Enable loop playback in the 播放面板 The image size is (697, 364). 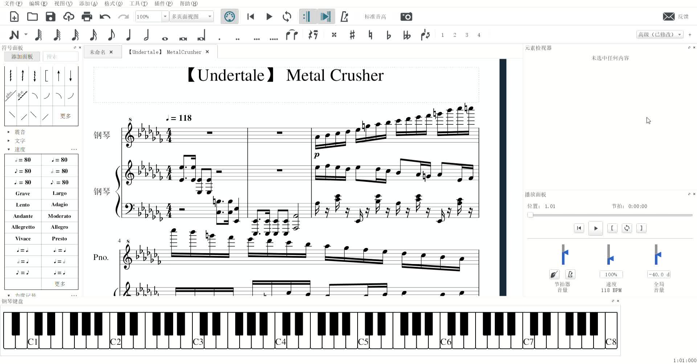tap(627, 228)
